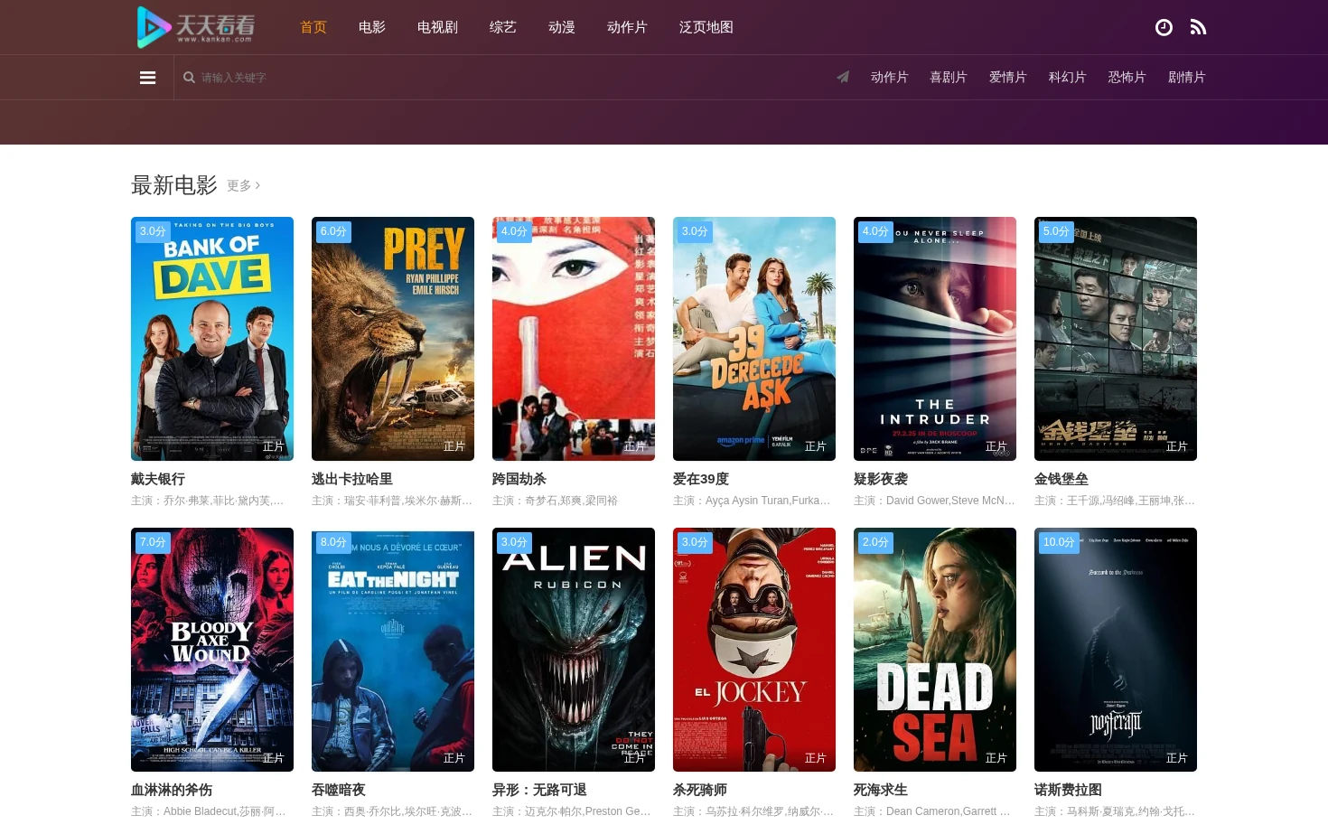Switch to the 电影 nav tab
Viewport: 1328px width, 834px height.
click(x=372, y=27)
